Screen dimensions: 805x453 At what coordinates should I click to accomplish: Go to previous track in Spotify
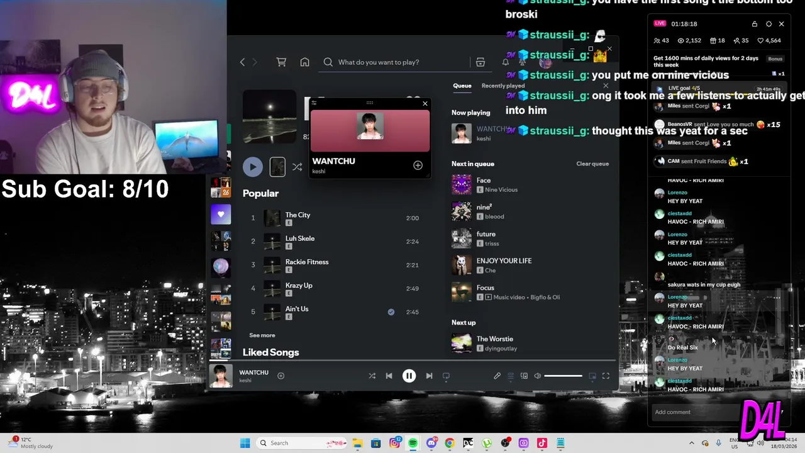point(389,376)
